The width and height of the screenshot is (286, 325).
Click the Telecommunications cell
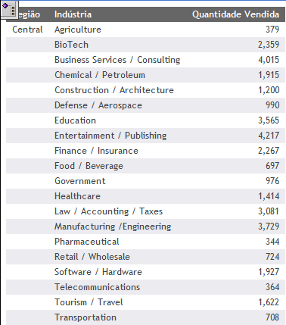tap(97, 287)
